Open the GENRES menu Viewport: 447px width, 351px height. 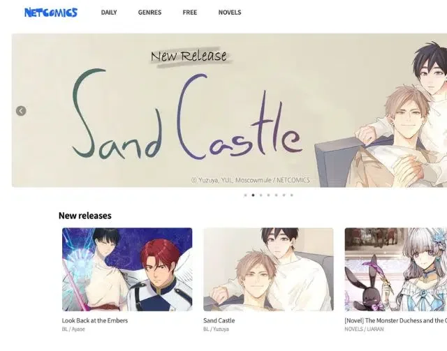pos(149,13)
